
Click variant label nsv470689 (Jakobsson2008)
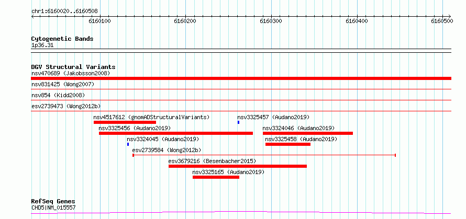[x=71, y=73]
